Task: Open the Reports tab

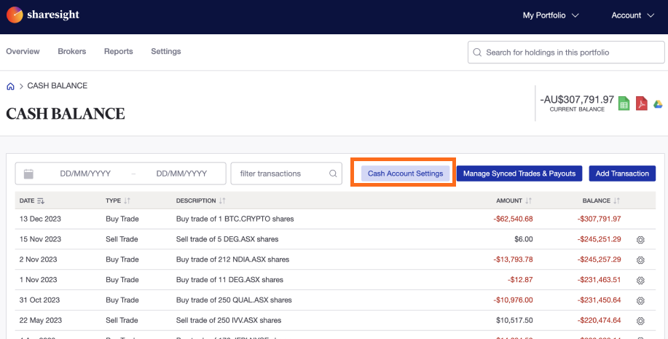Action: [x=119, y=51]
